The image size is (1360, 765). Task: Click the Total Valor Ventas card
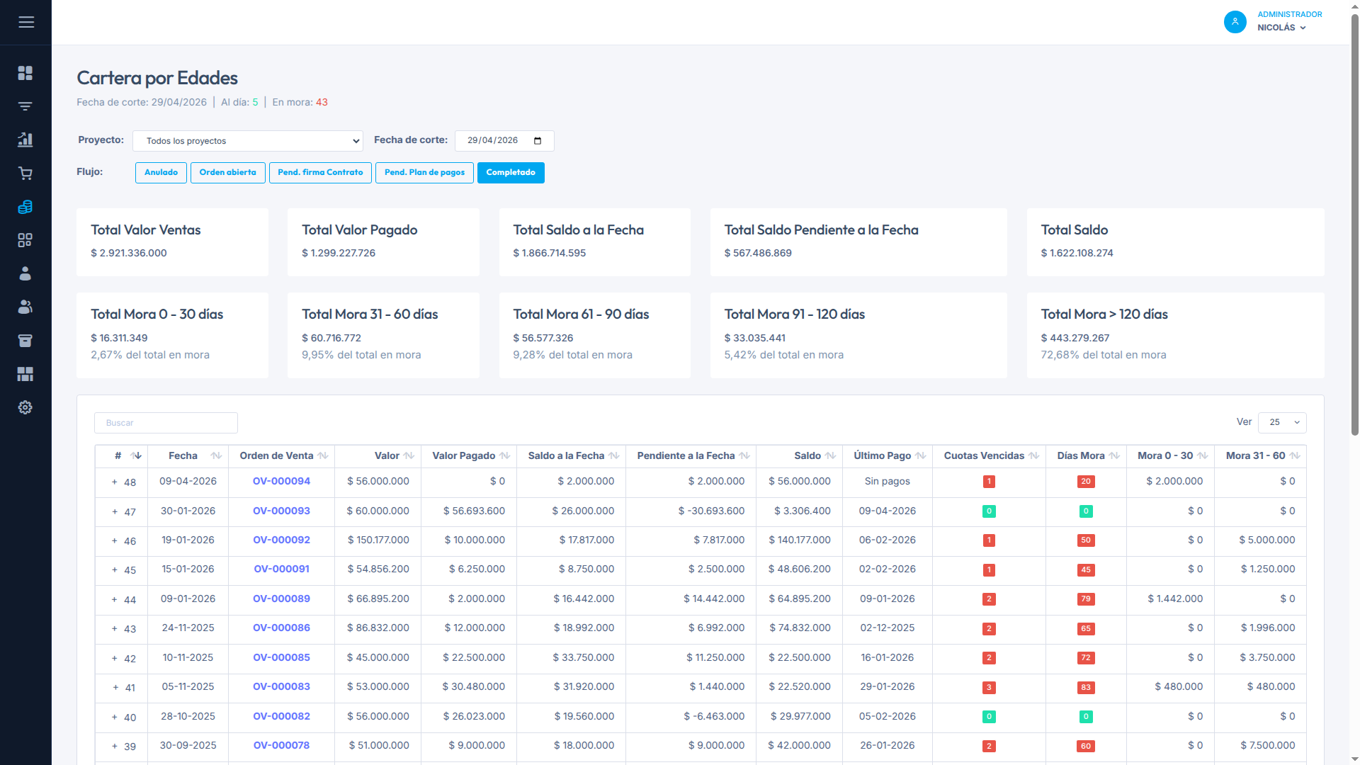(x=172, y=242)
